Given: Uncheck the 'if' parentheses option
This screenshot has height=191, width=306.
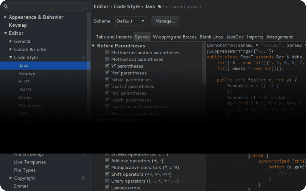Looking at the screenshot, I should pyautogui.click(x=107, y=66).
